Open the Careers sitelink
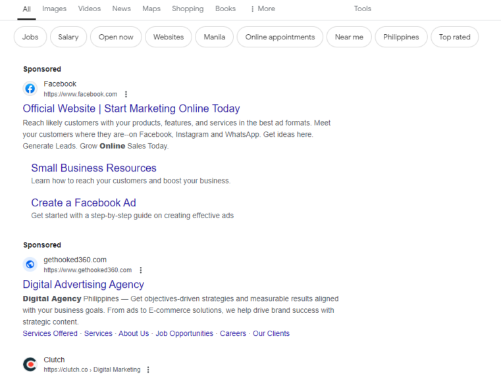Image resolution: width=501 pixels, height=376 pixels. click(233, 333)
